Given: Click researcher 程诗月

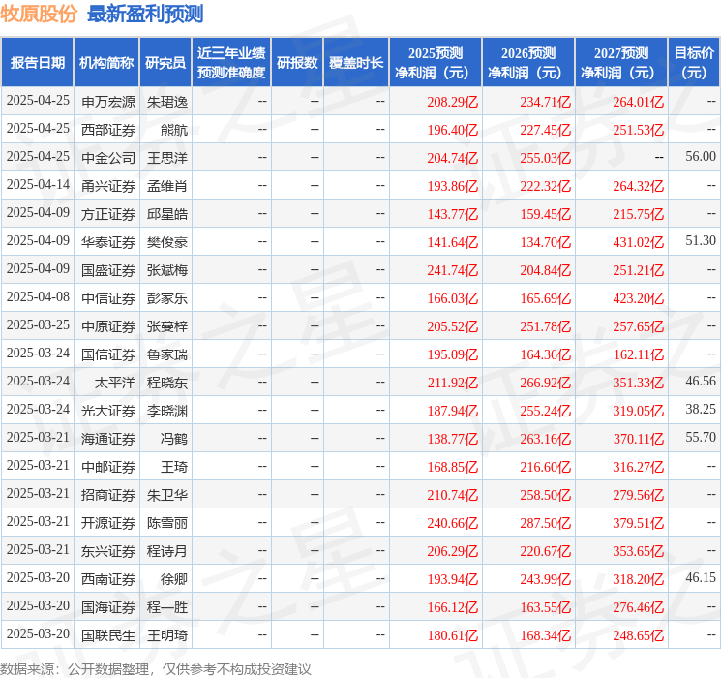Looking at the screenshot, I should point(167,551).
